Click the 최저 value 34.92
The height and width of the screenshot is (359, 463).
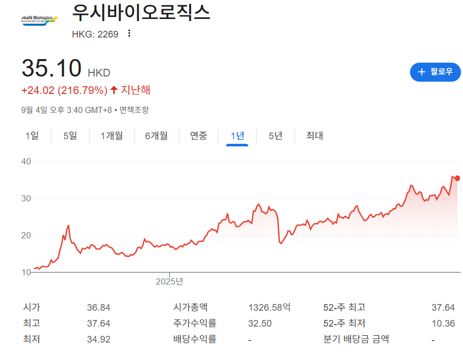[99, 339]
